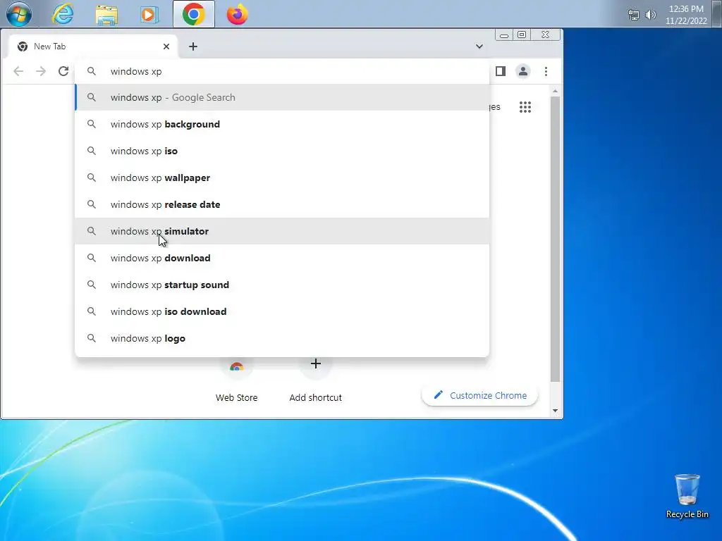Screen dimensions: 722x541
Task: Launch Firefox from the taskbar
Action: click(237, 14)
